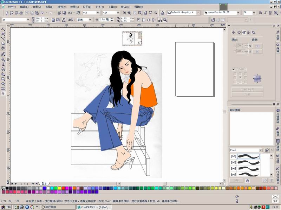Check the middle-left anchor point box

(x=235, y=78)
